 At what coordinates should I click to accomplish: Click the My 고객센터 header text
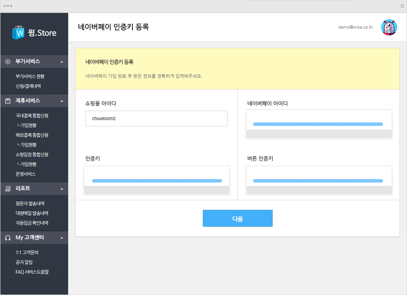click(x=29, y=237)
